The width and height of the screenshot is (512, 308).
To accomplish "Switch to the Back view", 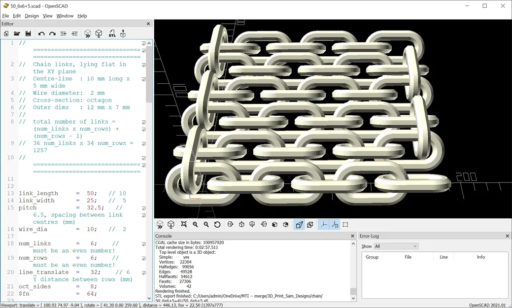I will point(286,224).
